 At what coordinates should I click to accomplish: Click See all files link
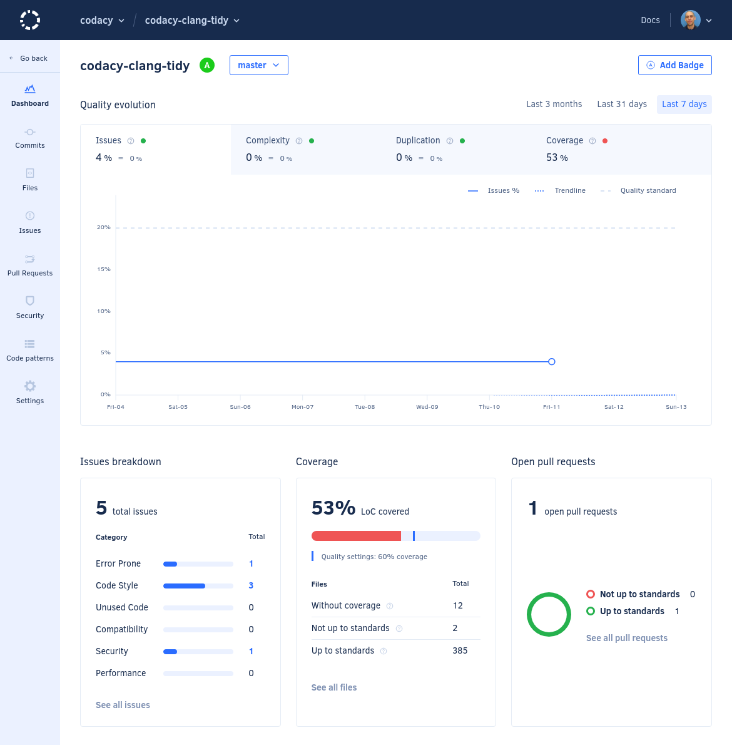(334, 687)
